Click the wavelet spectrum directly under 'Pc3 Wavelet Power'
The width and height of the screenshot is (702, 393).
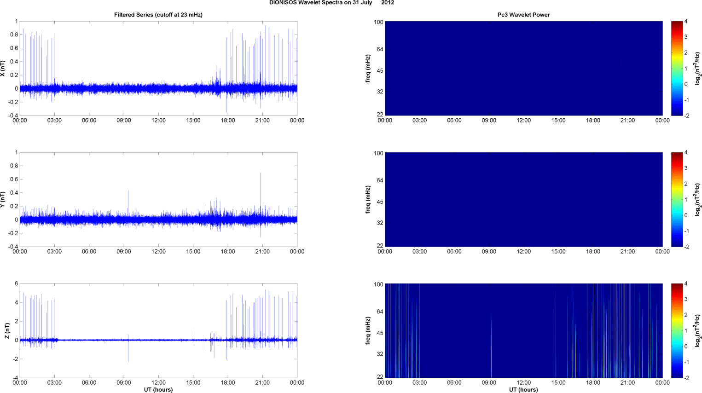point(523,69)
